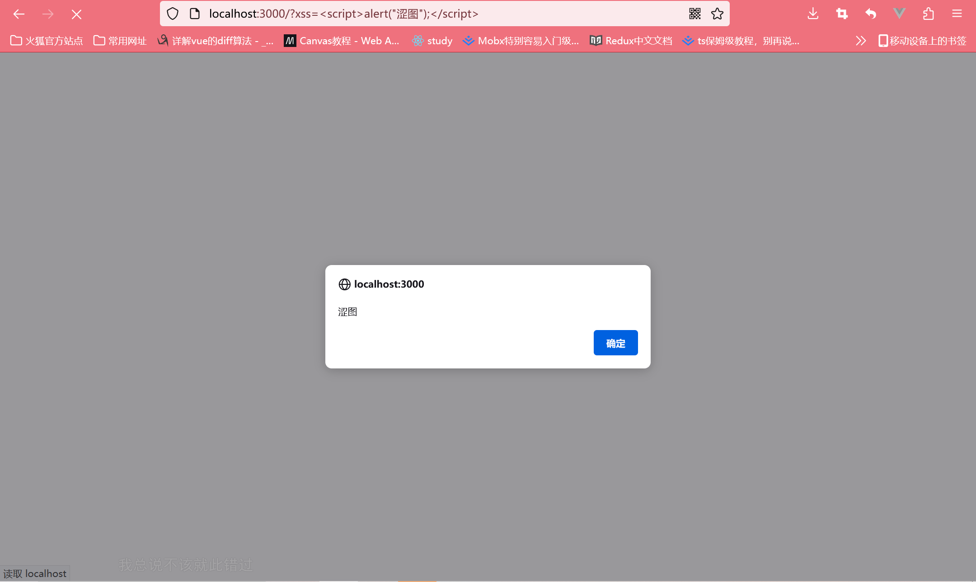Click the 读取 localhost status text
The image size is (976, 582).
click(x=35, y=573)
